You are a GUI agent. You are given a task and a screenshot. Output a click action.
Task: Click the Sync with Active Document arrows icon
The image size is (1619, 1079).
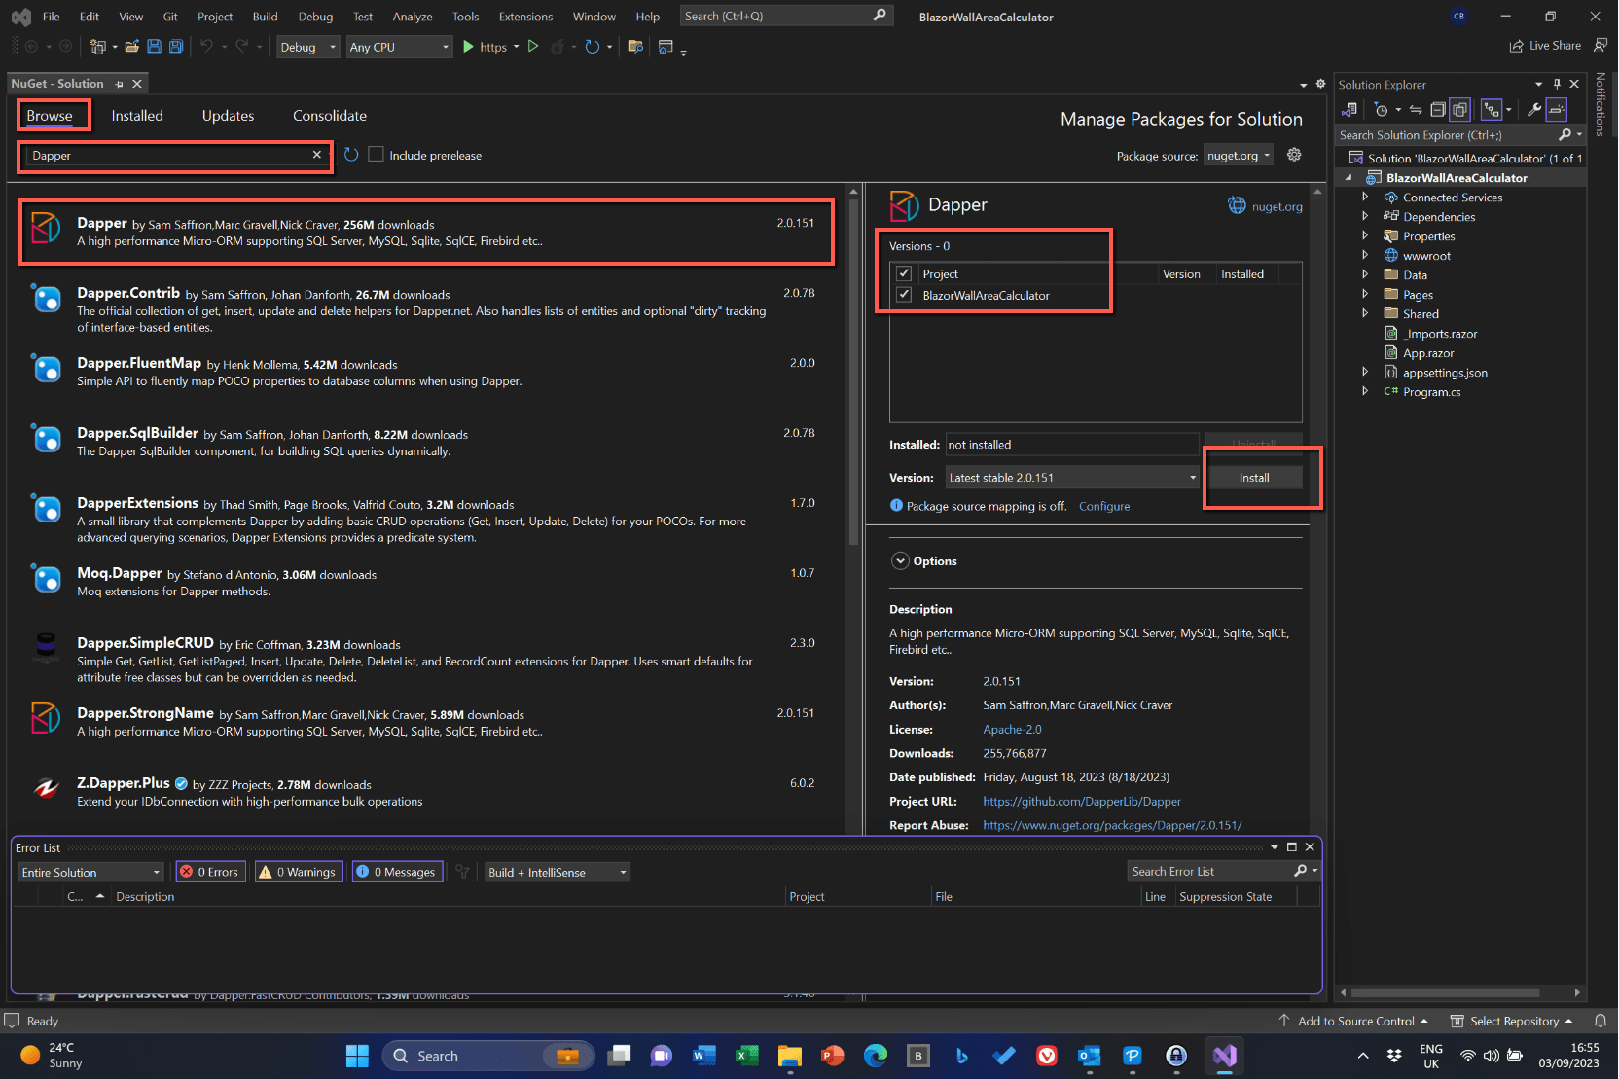(x=1416, y=110)
